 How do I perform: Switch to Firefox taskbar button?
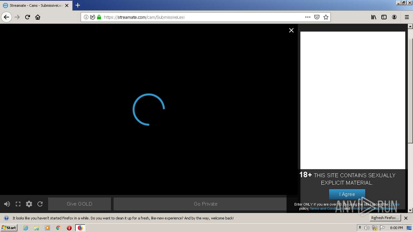80,228
